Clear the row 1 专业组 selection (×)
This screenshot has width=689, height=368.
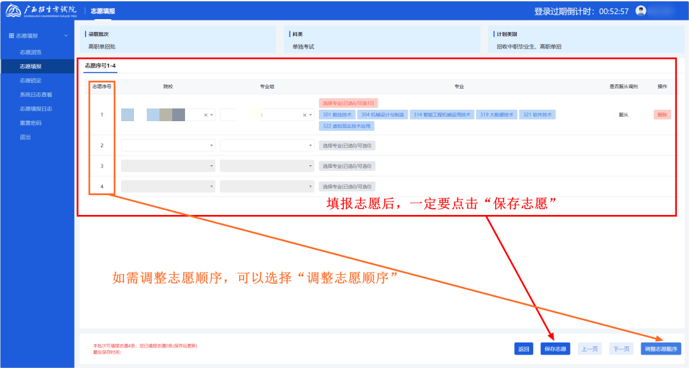point(304,115)
